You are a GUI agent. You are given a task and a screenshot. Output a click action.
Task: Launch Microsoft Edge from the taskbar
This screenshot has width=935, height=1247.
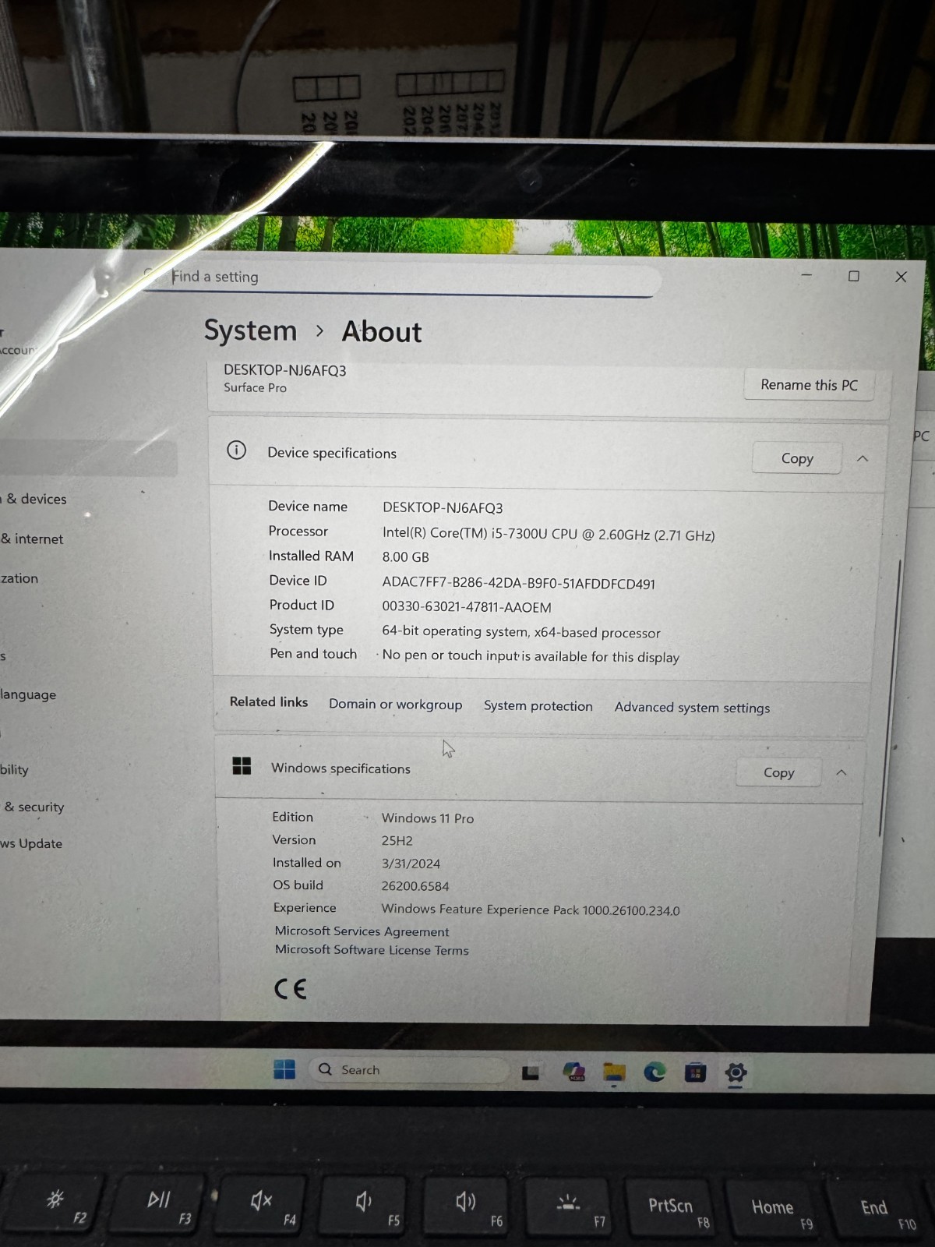tap(654, 1073)
